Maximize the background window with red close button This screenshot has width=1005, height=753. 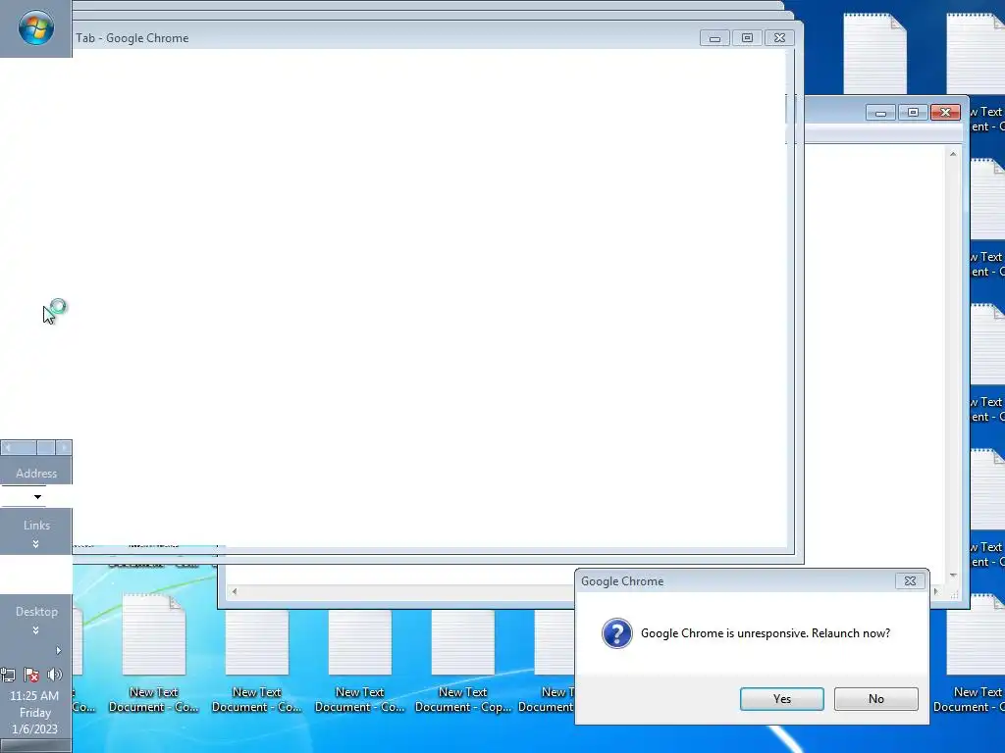[913, 113]
